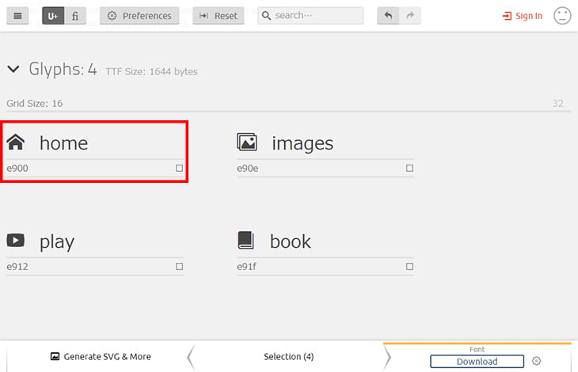The width and height of the screenshot is (578, 372).
Task: Redo the last action
Action: click(x=410, y=16)
